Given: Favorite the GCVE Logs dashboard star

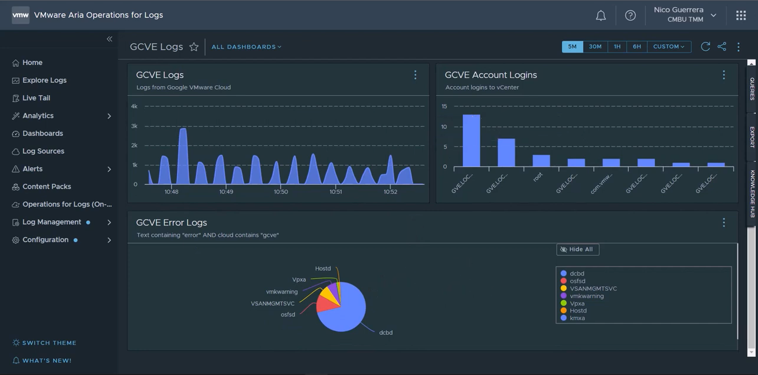Looking at the screenshot, I should [194, 47].
